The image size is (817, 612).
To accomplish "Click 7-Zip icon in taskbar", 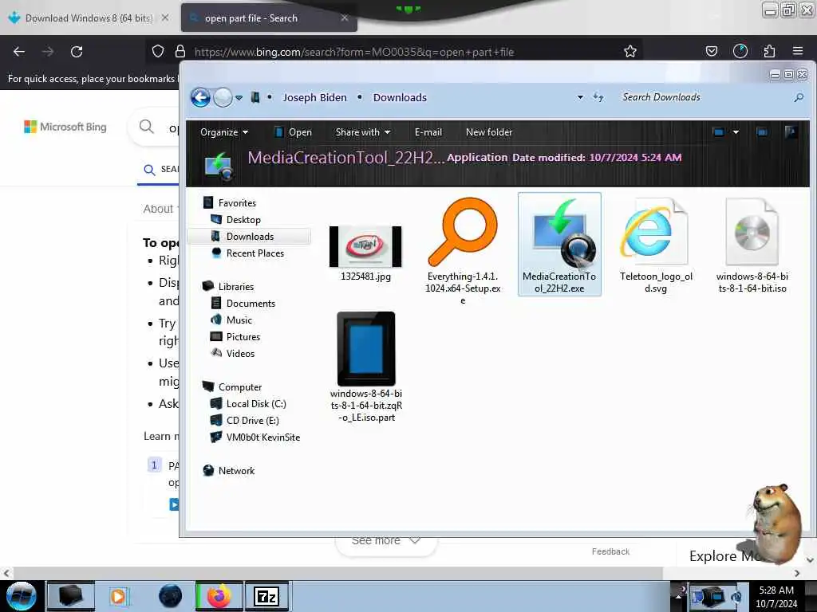I will [266, 596].
